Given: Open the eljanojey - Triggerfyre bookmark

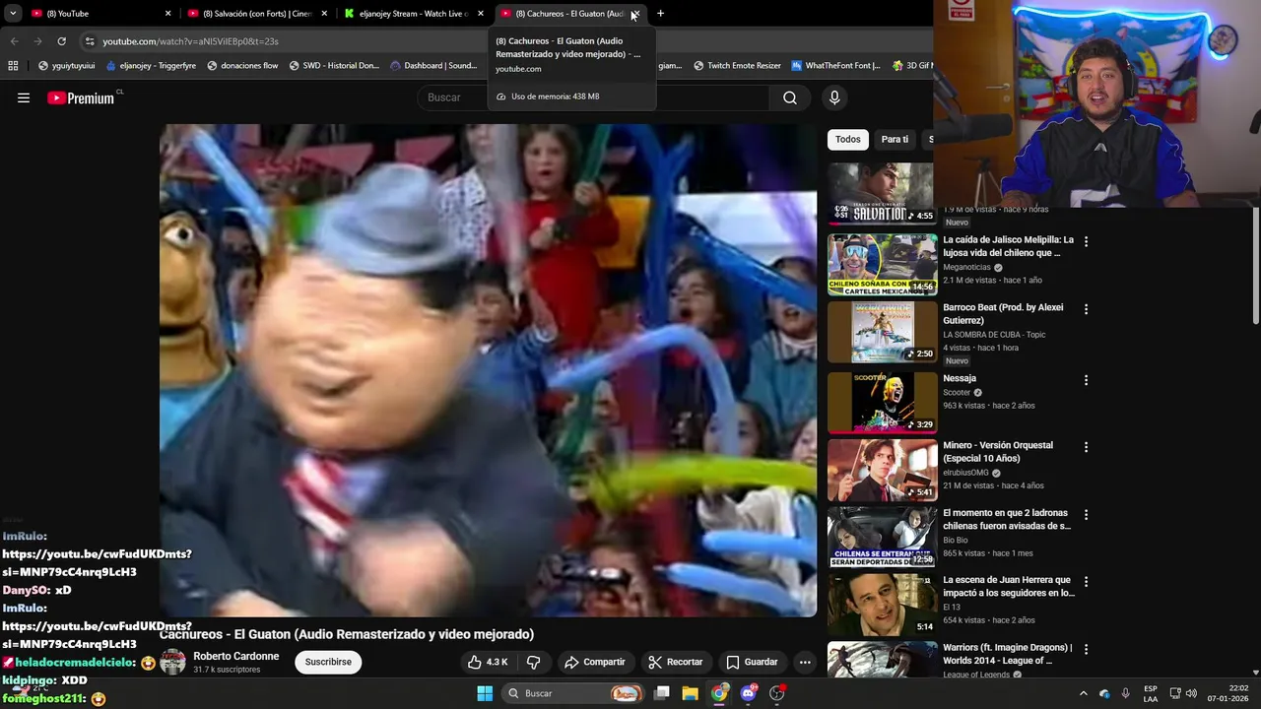Looking at the screenshot, I should pyautogui.click(x=151, y=66).
